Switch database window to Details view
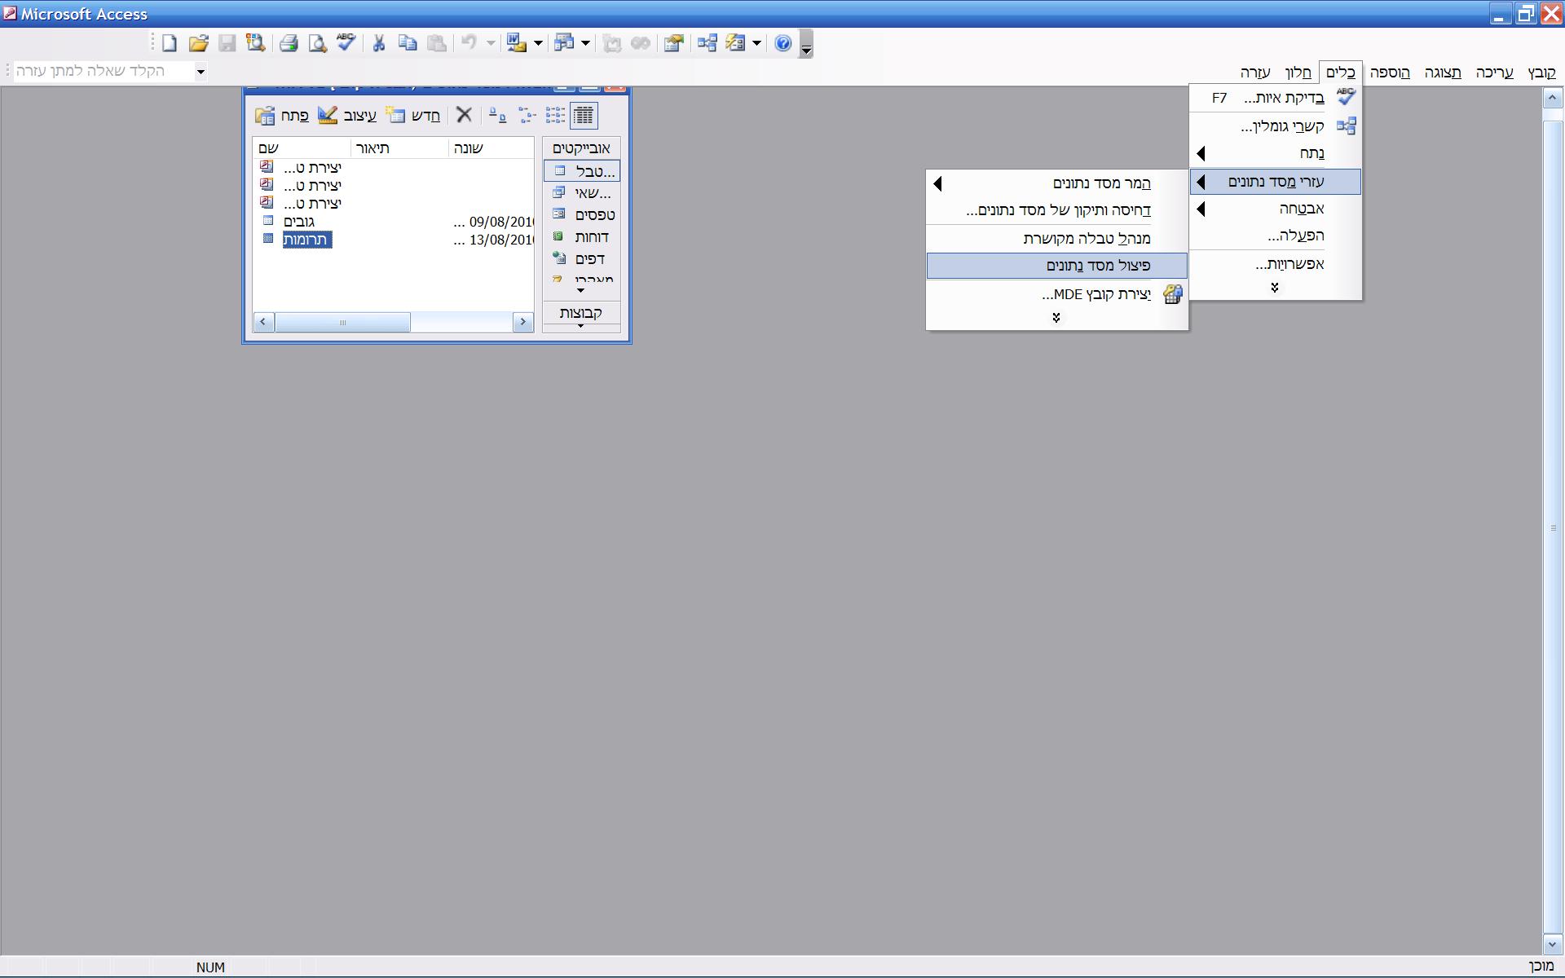This screenshot has width=1565, height=978. (584, 116)
